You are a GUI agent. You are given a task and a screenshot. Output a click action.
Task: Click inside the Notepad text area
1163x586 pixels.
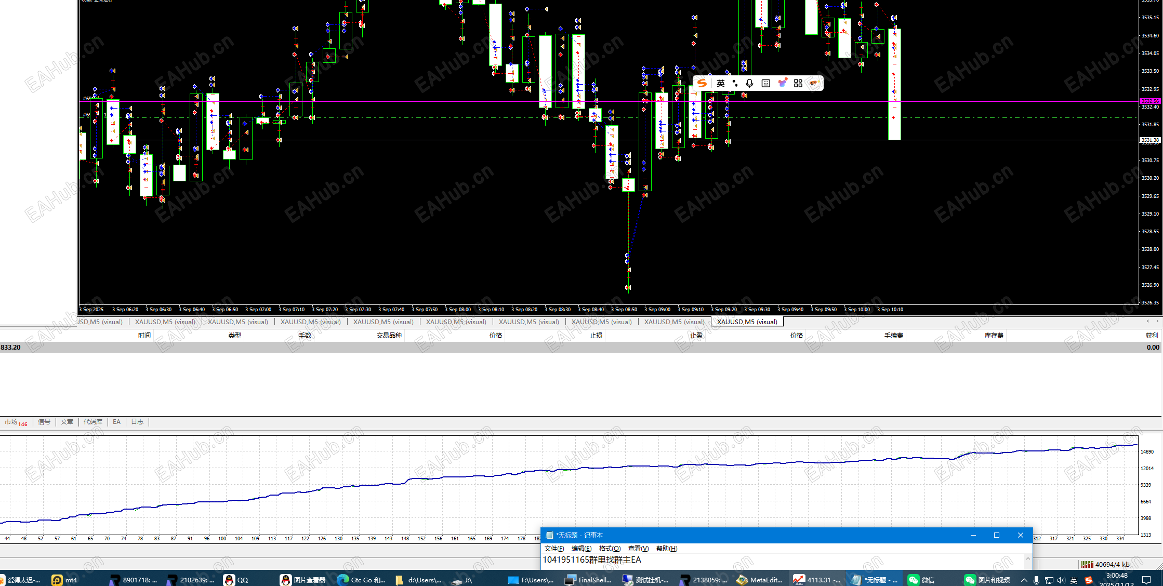point(779,560)
